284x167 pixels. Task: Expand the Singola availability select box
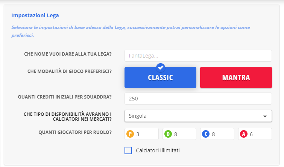tap(192, 116)
